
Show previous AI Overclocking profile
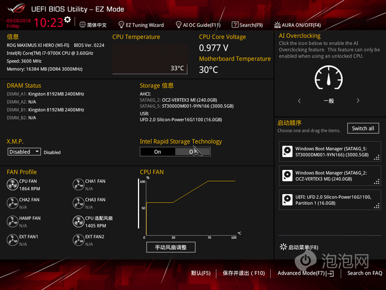pyautogui.click(x=299, y=101)
